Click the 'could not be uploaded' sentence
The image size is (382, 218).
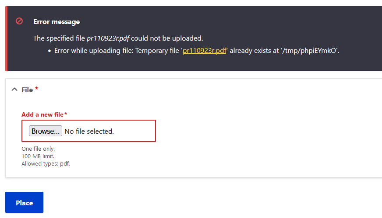pyautogui.click(x=167, y=38)
